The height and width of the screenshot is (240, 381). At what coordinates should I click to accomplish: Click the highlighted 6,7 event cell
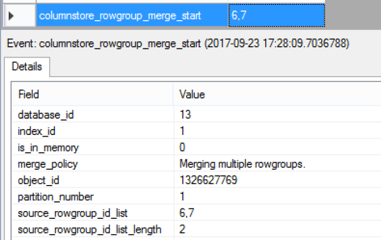pos(275,16)
